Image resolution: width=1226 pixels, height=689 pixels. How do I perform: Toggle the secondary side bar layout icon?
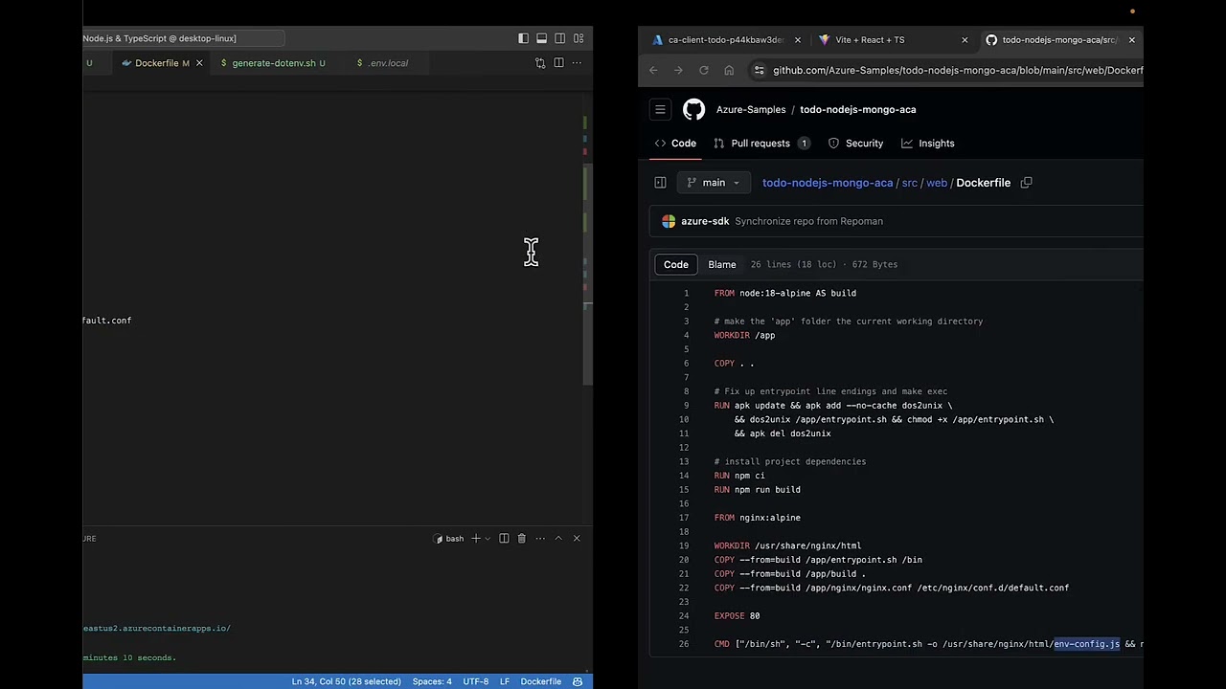[x=560, y=38]
